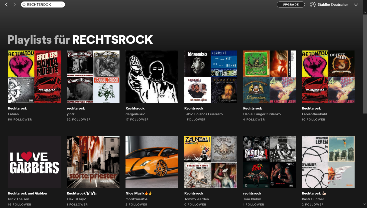Image resolution: width=367 pixels, height=208 pixels.
Task: Open playlist cover by Tommy Aarden
Action: click(211, 162)
